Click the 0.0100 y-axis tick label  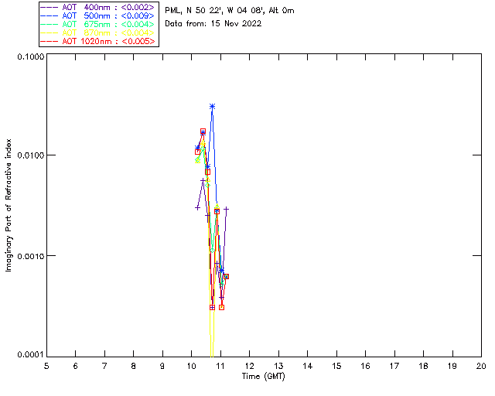30,155
